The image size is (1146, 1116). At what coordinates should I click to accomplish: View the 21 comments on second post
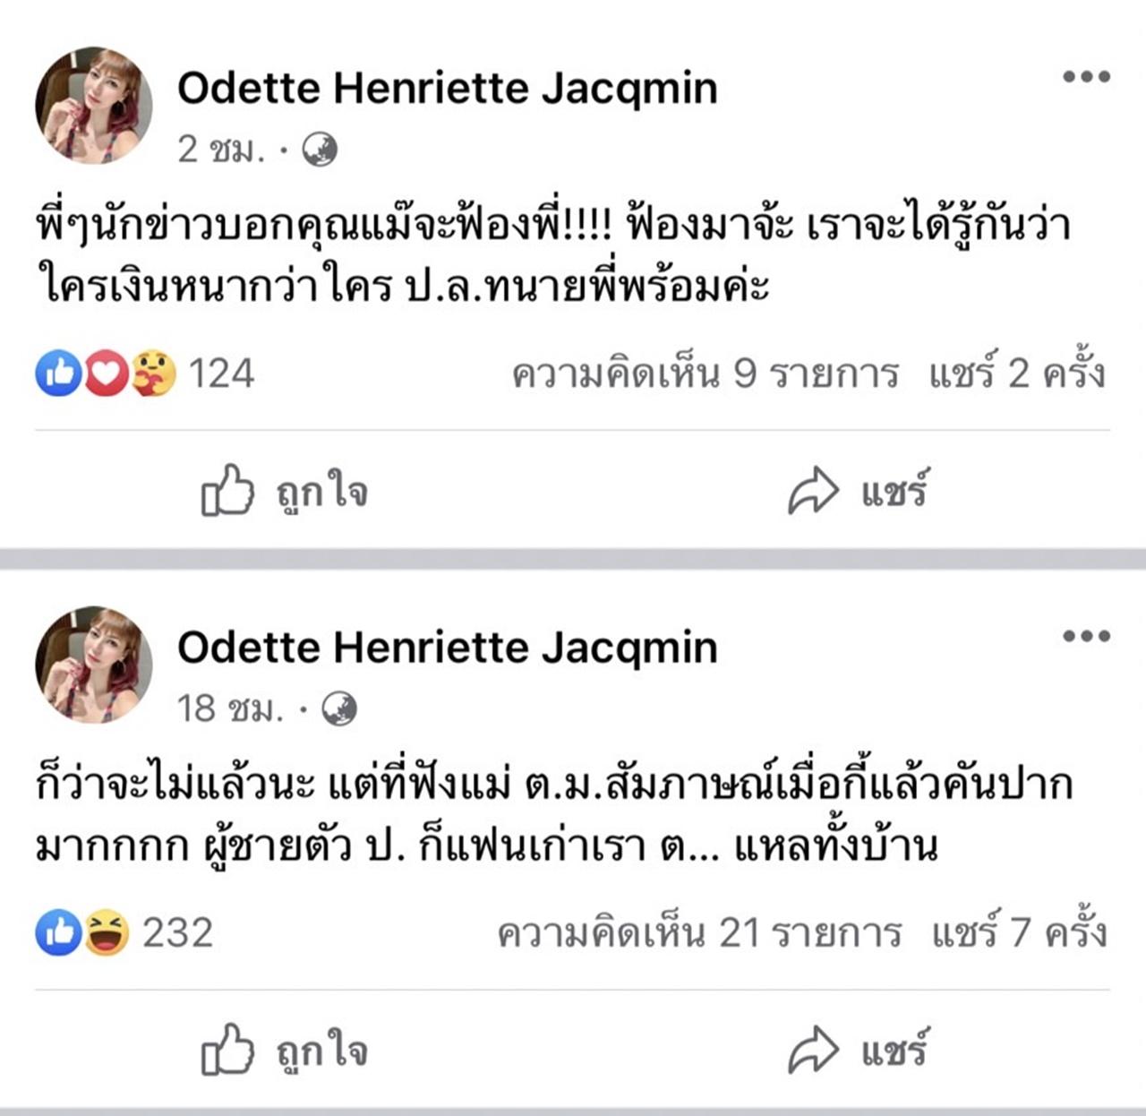[699, 932]
